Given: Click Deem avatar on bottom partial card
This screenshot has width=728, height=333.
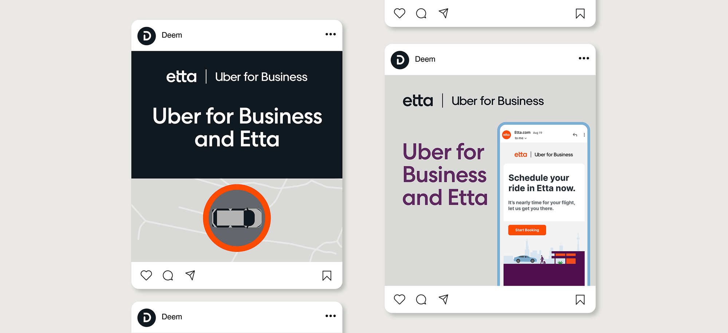Looking at the screenshot, I should 147,318.
